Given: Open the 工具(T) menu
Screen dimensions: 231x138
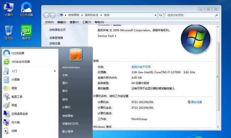Looking at the screenshot, I should click(x=87, y=22).
